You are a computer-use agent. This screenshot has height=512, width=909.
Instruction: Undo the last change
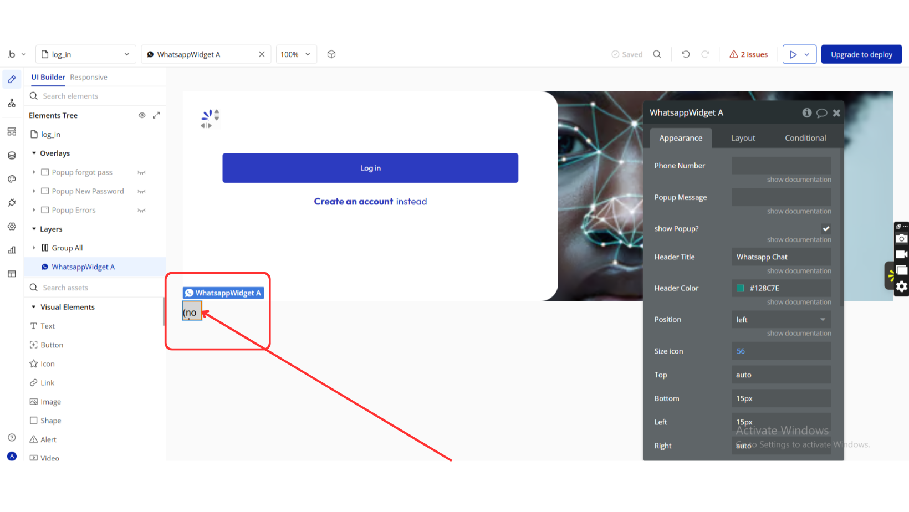tap(686, 54)
